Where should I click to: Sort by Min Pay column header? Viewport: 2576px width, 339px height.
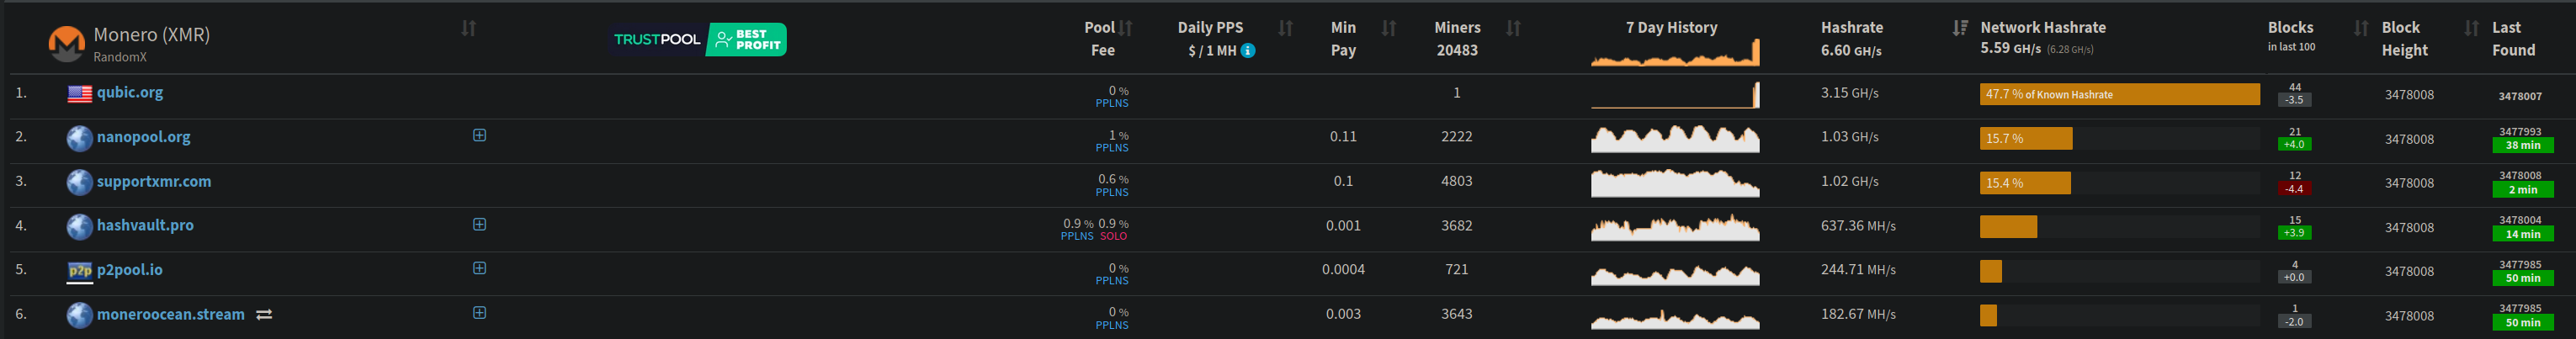tap(1389, 28)
